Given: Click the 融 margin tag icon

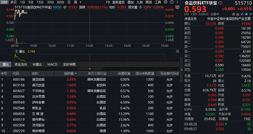Looking at the screenshot, I should [238, 14].
